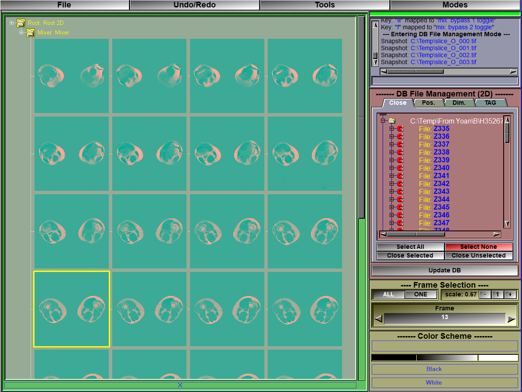Click the first slice thumbnail in the top row
522x392 pixels.
[x=72, y=76]
